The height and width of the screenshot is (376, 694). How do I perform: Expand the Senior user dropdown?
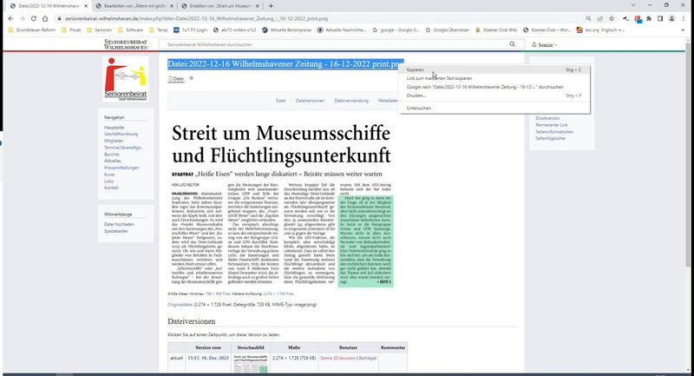tap(547, 44)
